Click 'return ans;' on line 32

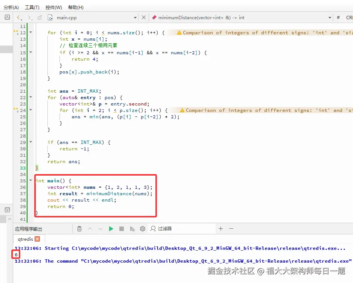[64, 162]
